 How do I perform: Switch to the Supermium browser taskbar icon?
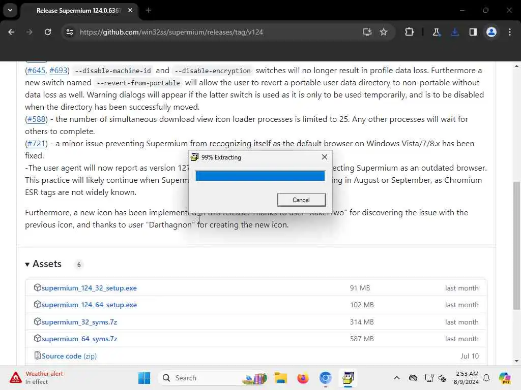(326, 378)
